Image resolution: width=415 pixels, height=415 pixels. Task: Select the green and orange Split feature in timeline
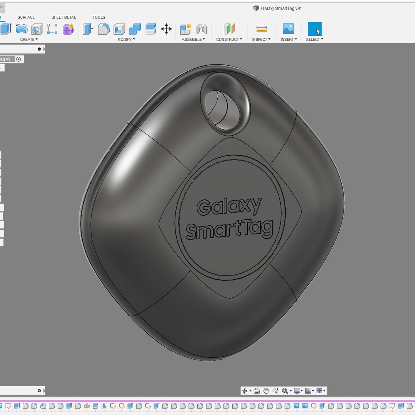point(87,406)
